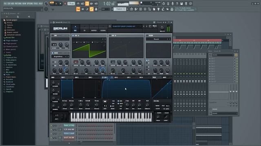Open the Packs folder in browser
The image size is (261, 146).
click(8, 75)
